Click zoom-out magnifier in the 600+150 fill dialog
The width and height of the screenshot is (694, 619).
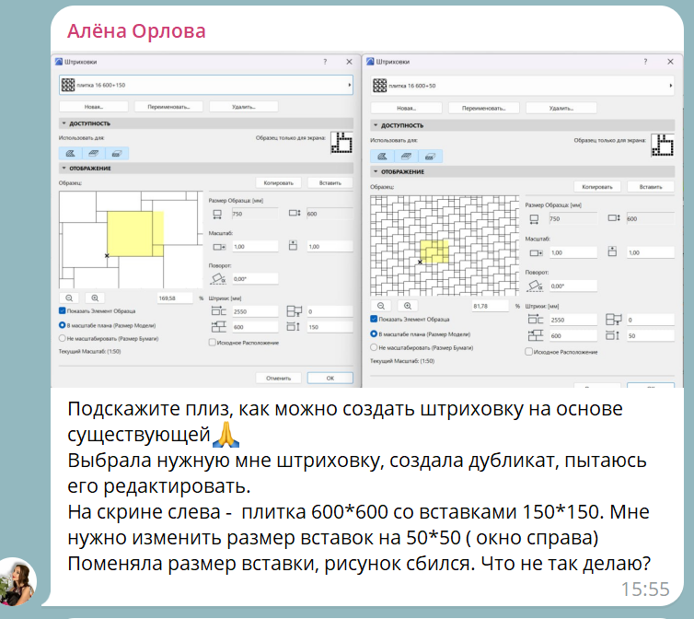[x=69, y=298]
